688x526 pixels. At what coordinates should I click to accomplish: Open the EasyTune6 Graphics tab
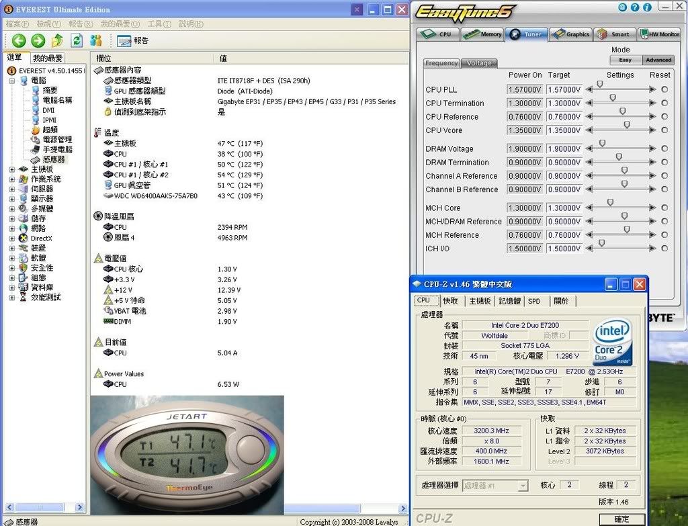(x=571, y=34)
